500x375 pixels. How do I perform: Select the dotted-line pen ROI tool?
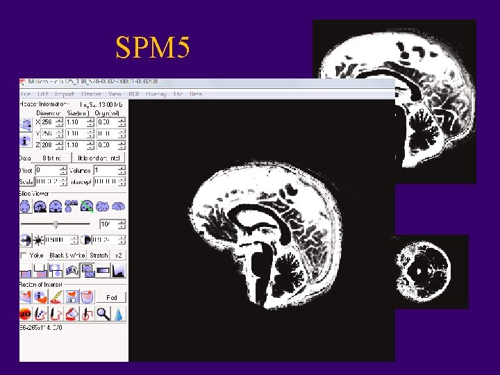[x=40, y=314]
